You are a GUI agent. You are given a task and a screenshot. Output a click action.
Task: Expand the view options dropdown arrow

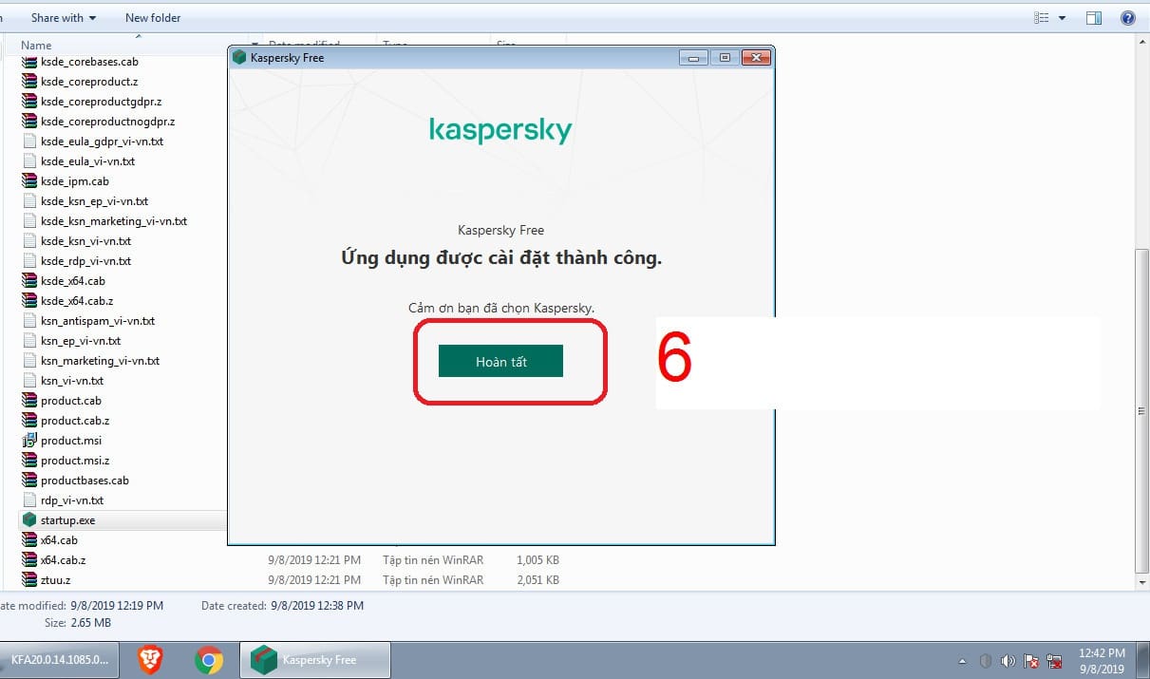click(x=1063, y=18)
